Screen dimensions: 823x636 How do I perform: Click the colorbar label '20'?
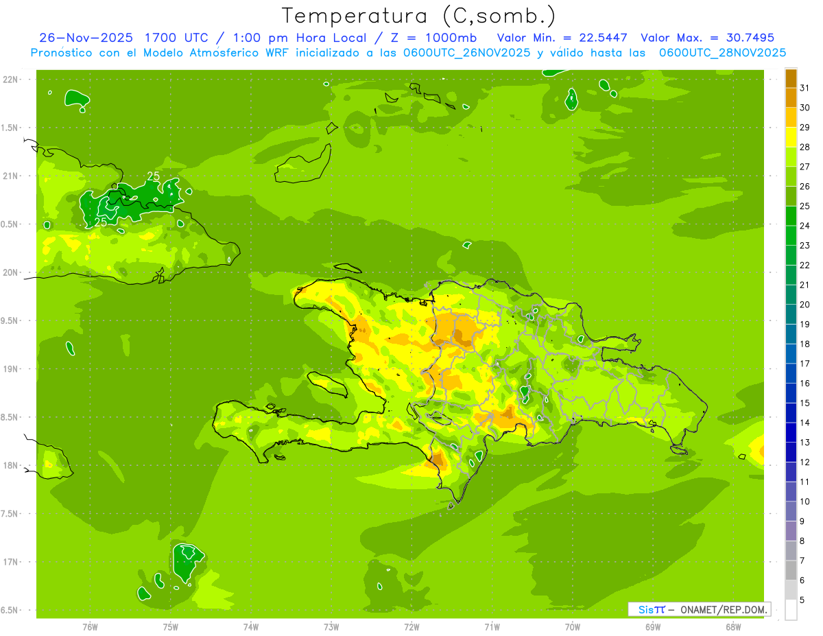coord(805,305)
